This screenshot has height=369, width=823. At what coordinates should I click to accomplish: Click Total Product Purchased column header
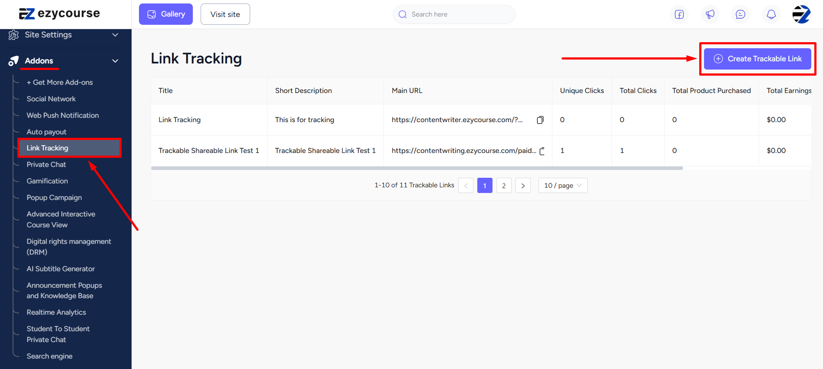click(x=711, y=91)
